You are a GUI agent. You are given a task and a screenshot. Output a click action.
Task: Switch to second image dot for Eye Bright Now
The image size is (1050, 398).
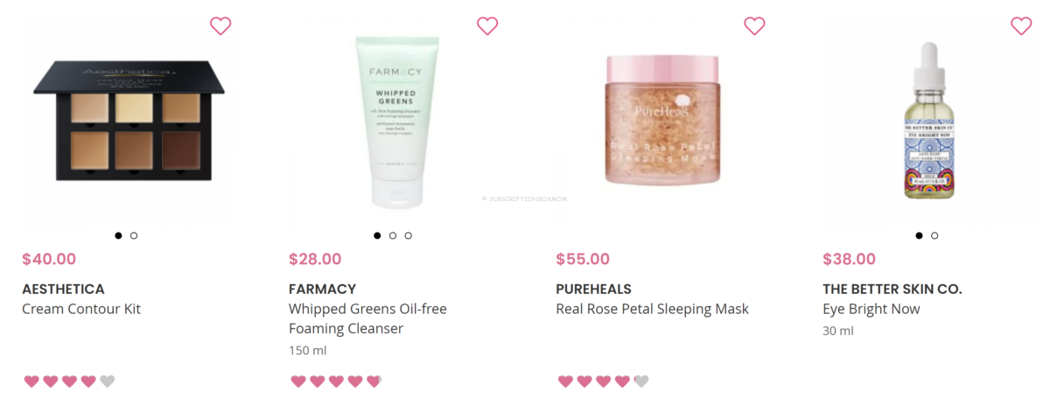(x=934, y=235)
